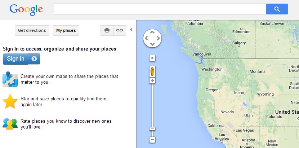Open Get directions

click(32, 30)
